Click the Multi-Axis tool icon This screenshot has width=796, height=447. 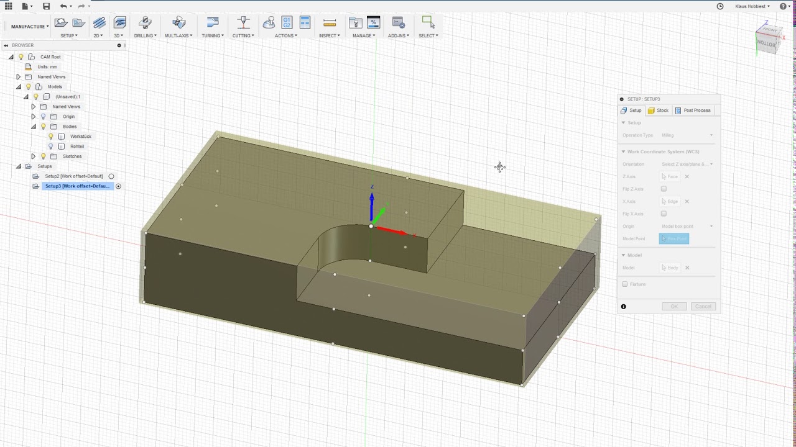pos(179,23)
